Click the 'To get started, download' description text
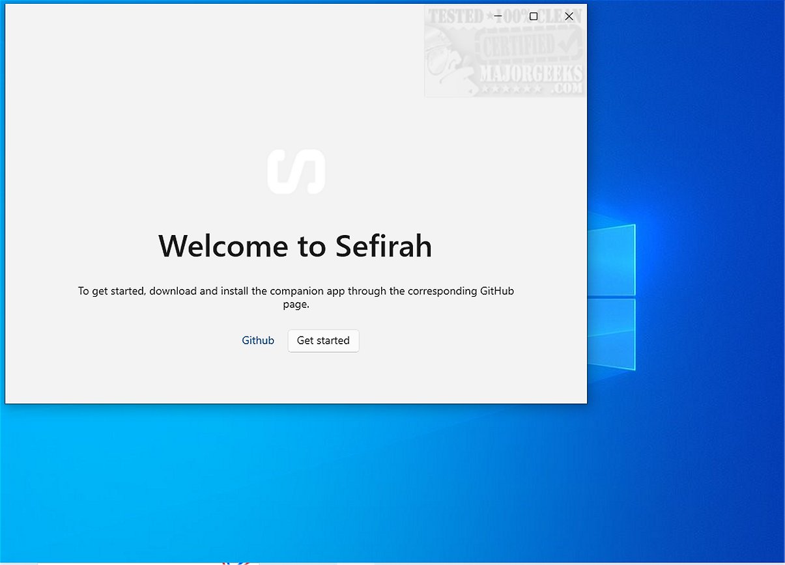 296,297
